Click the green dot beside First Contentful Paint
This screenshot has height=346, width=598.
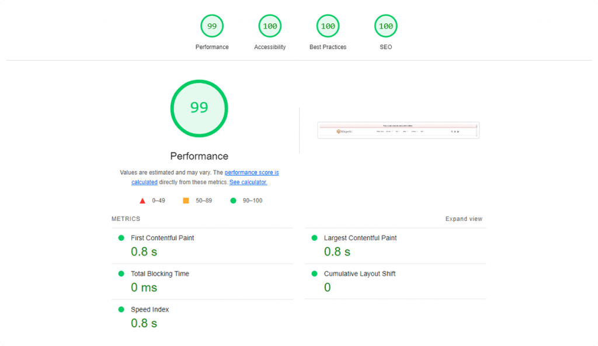pyautogui.click(x=121, y=237)
